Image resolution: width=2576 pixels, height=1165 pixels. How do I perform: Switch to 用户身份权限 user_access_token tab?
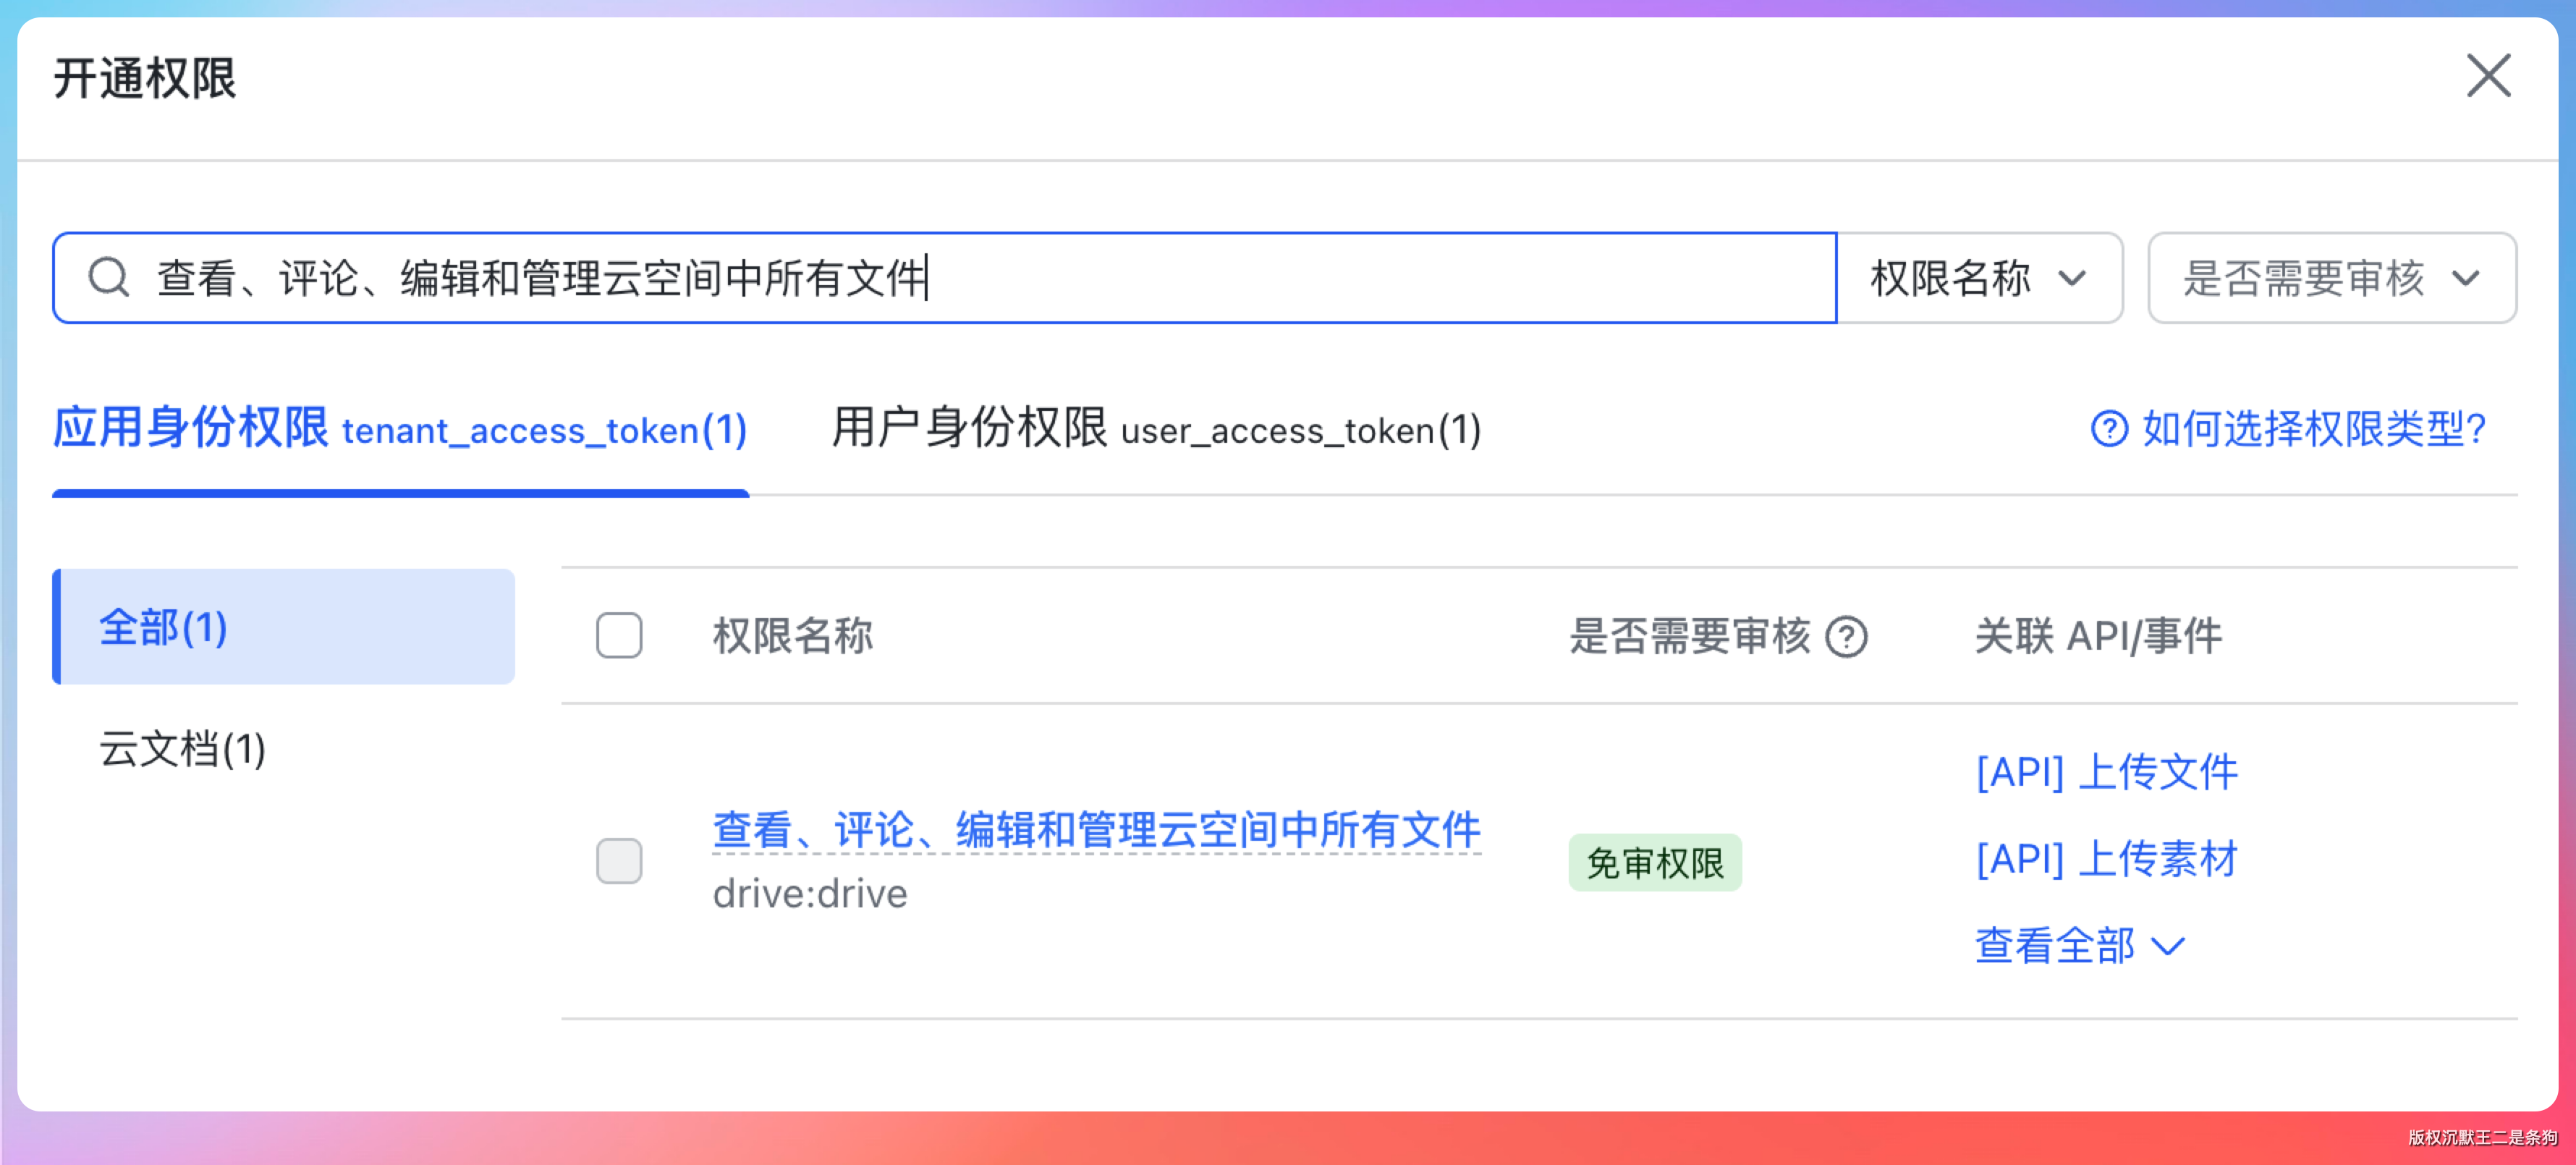click(x=1156, y=429)
